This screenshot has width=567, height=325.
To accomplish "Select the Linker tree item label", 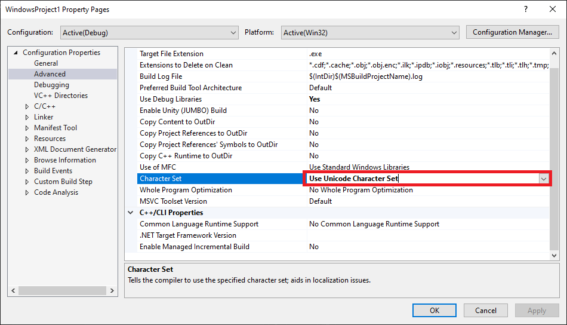I will pos(44,117).
